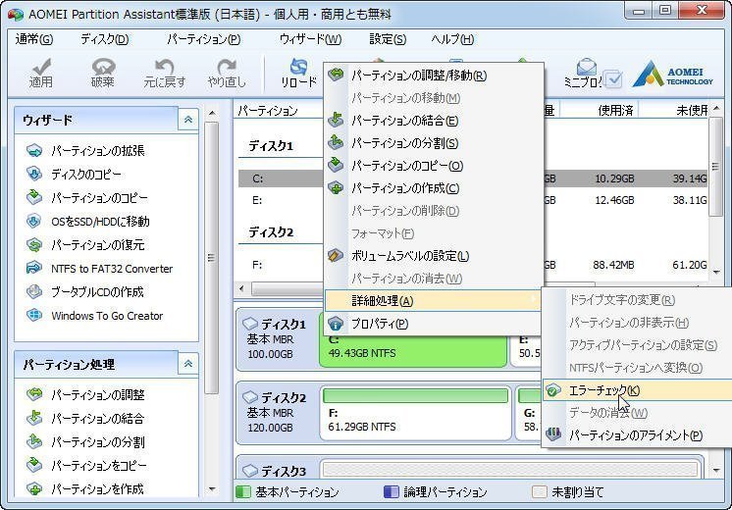The height and width of the screenshot is (510, 732).
Task: Choose パーティションのコピー(O) in context menu
Action: pyautogui.click(x=434, y=165)
